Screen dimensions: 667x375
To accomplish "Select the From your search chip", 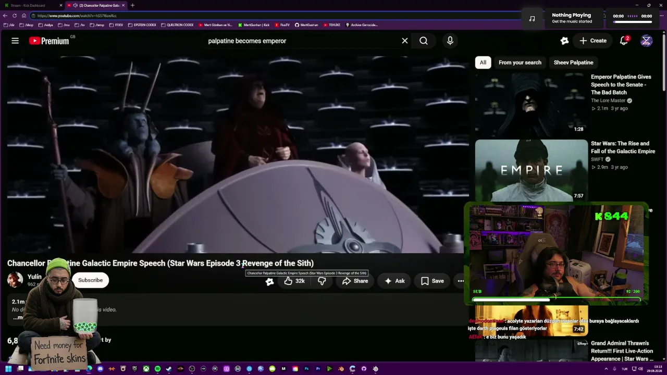I will pyautogui.click(x=520, y=63).
